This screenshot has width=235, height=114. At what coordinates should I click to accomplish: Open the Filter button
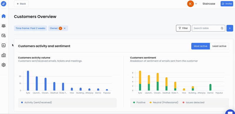point(183,28)
